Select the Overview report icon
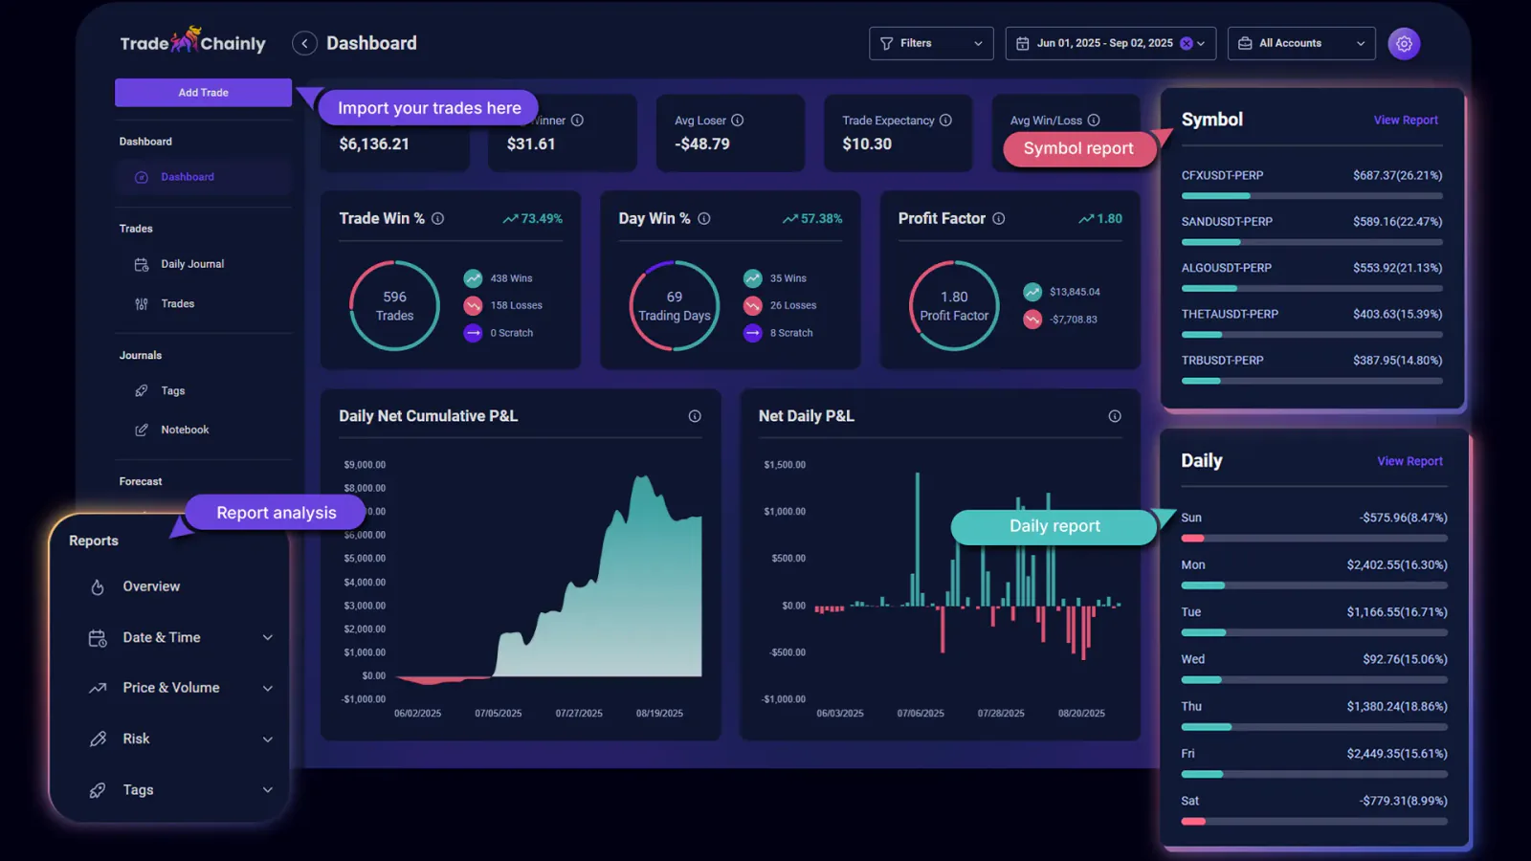1531x861 pixels. [100, 586]
